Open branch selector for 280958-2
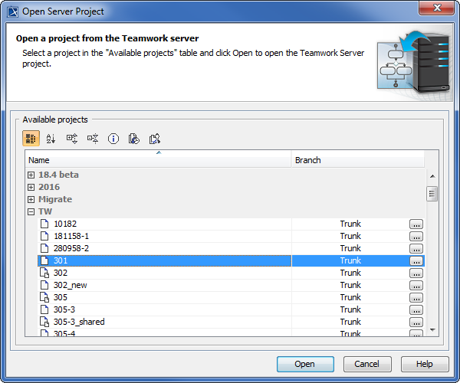The image size is (460, 383). point(416,249)
